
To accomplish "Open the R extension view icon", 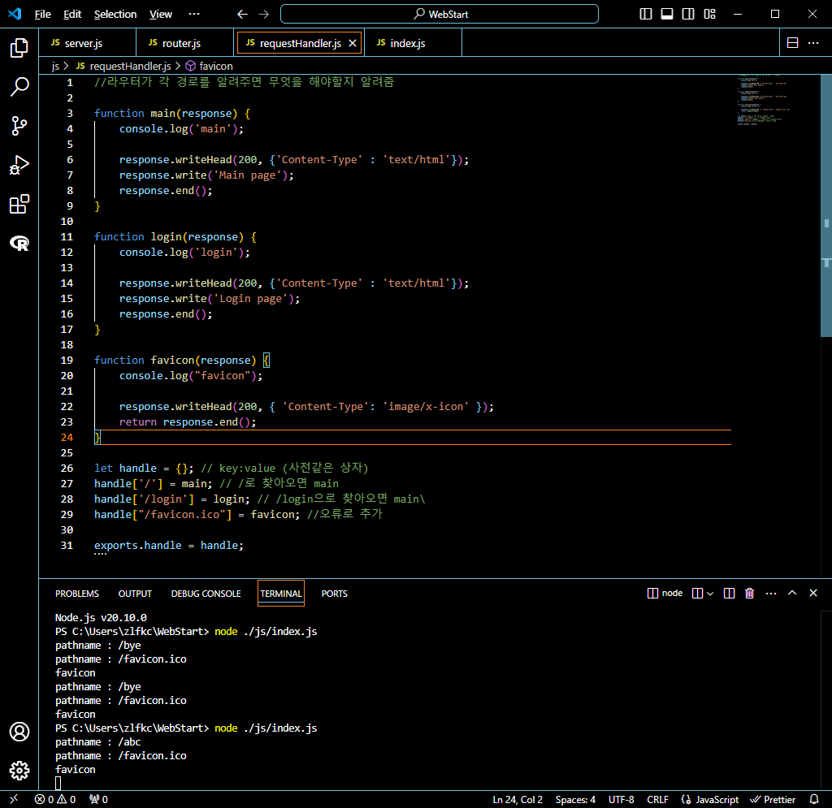I will coord(19,244).
